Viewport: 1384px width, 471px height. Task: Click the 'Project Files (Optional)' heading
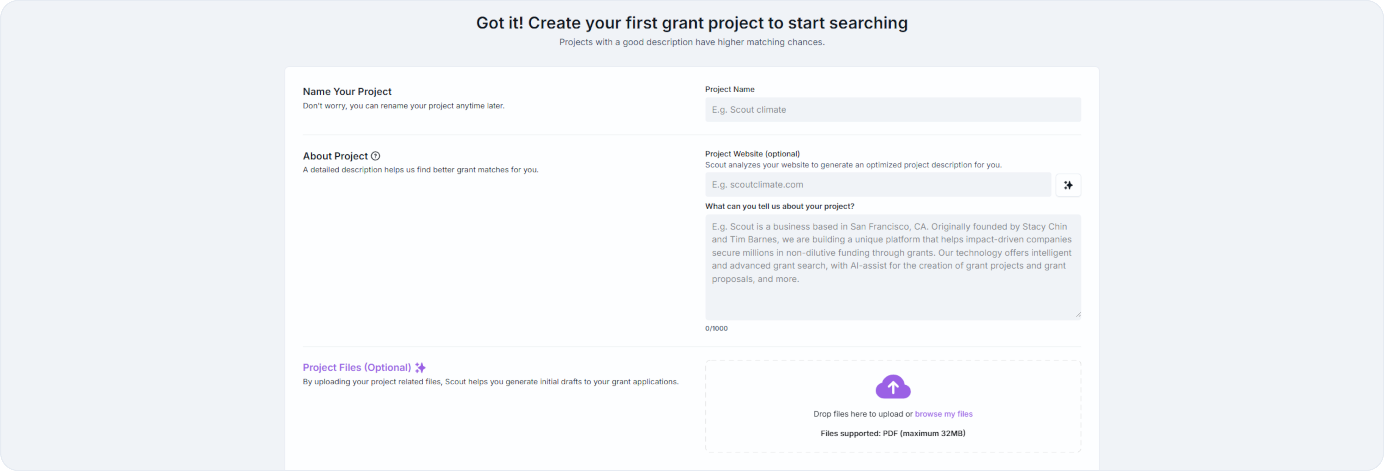pyautogui.click(x=357, y=367)
